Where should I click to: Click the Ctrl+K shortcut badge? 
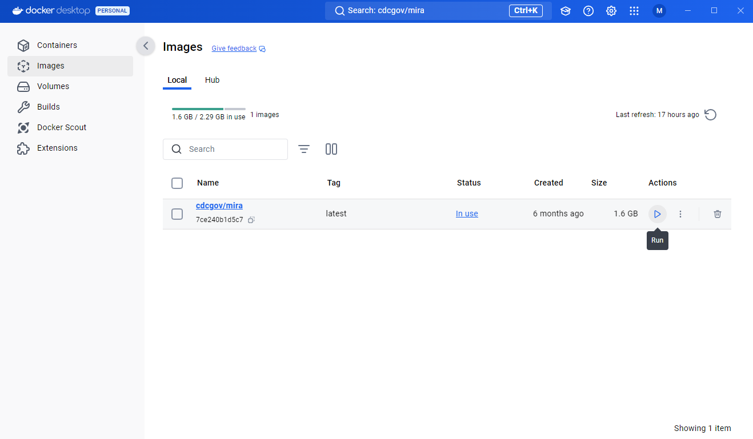[526, 11]
